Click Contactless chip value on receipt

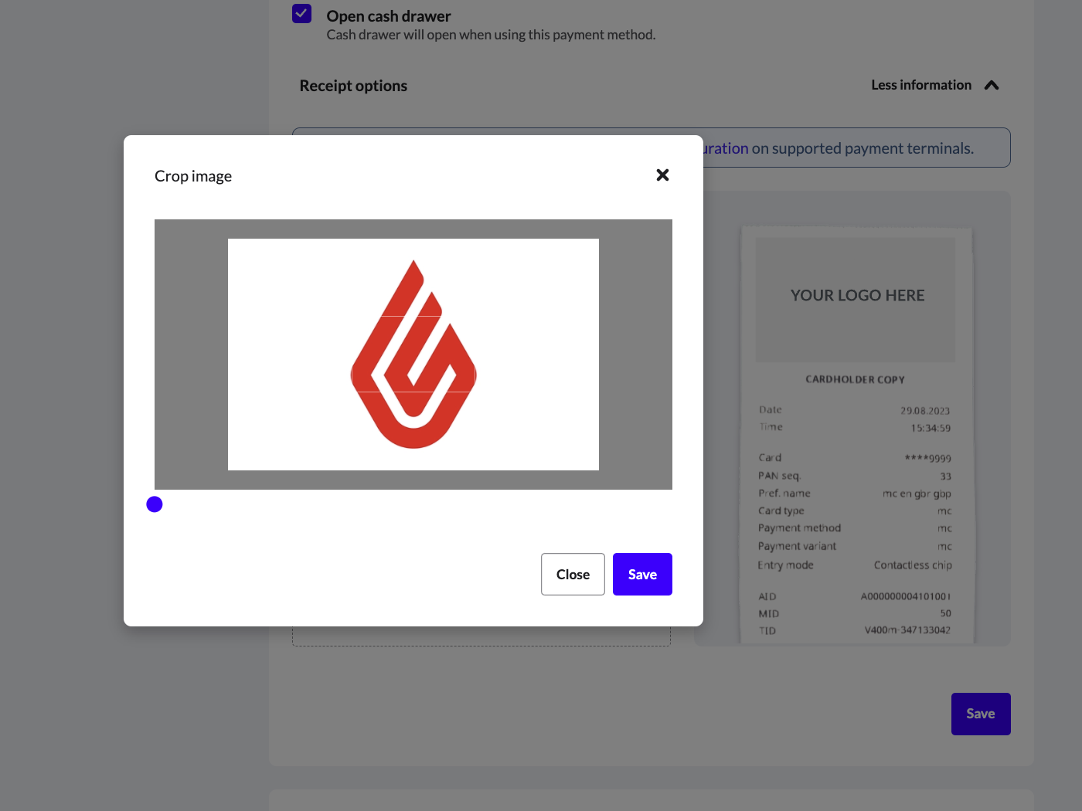(913, 565)
